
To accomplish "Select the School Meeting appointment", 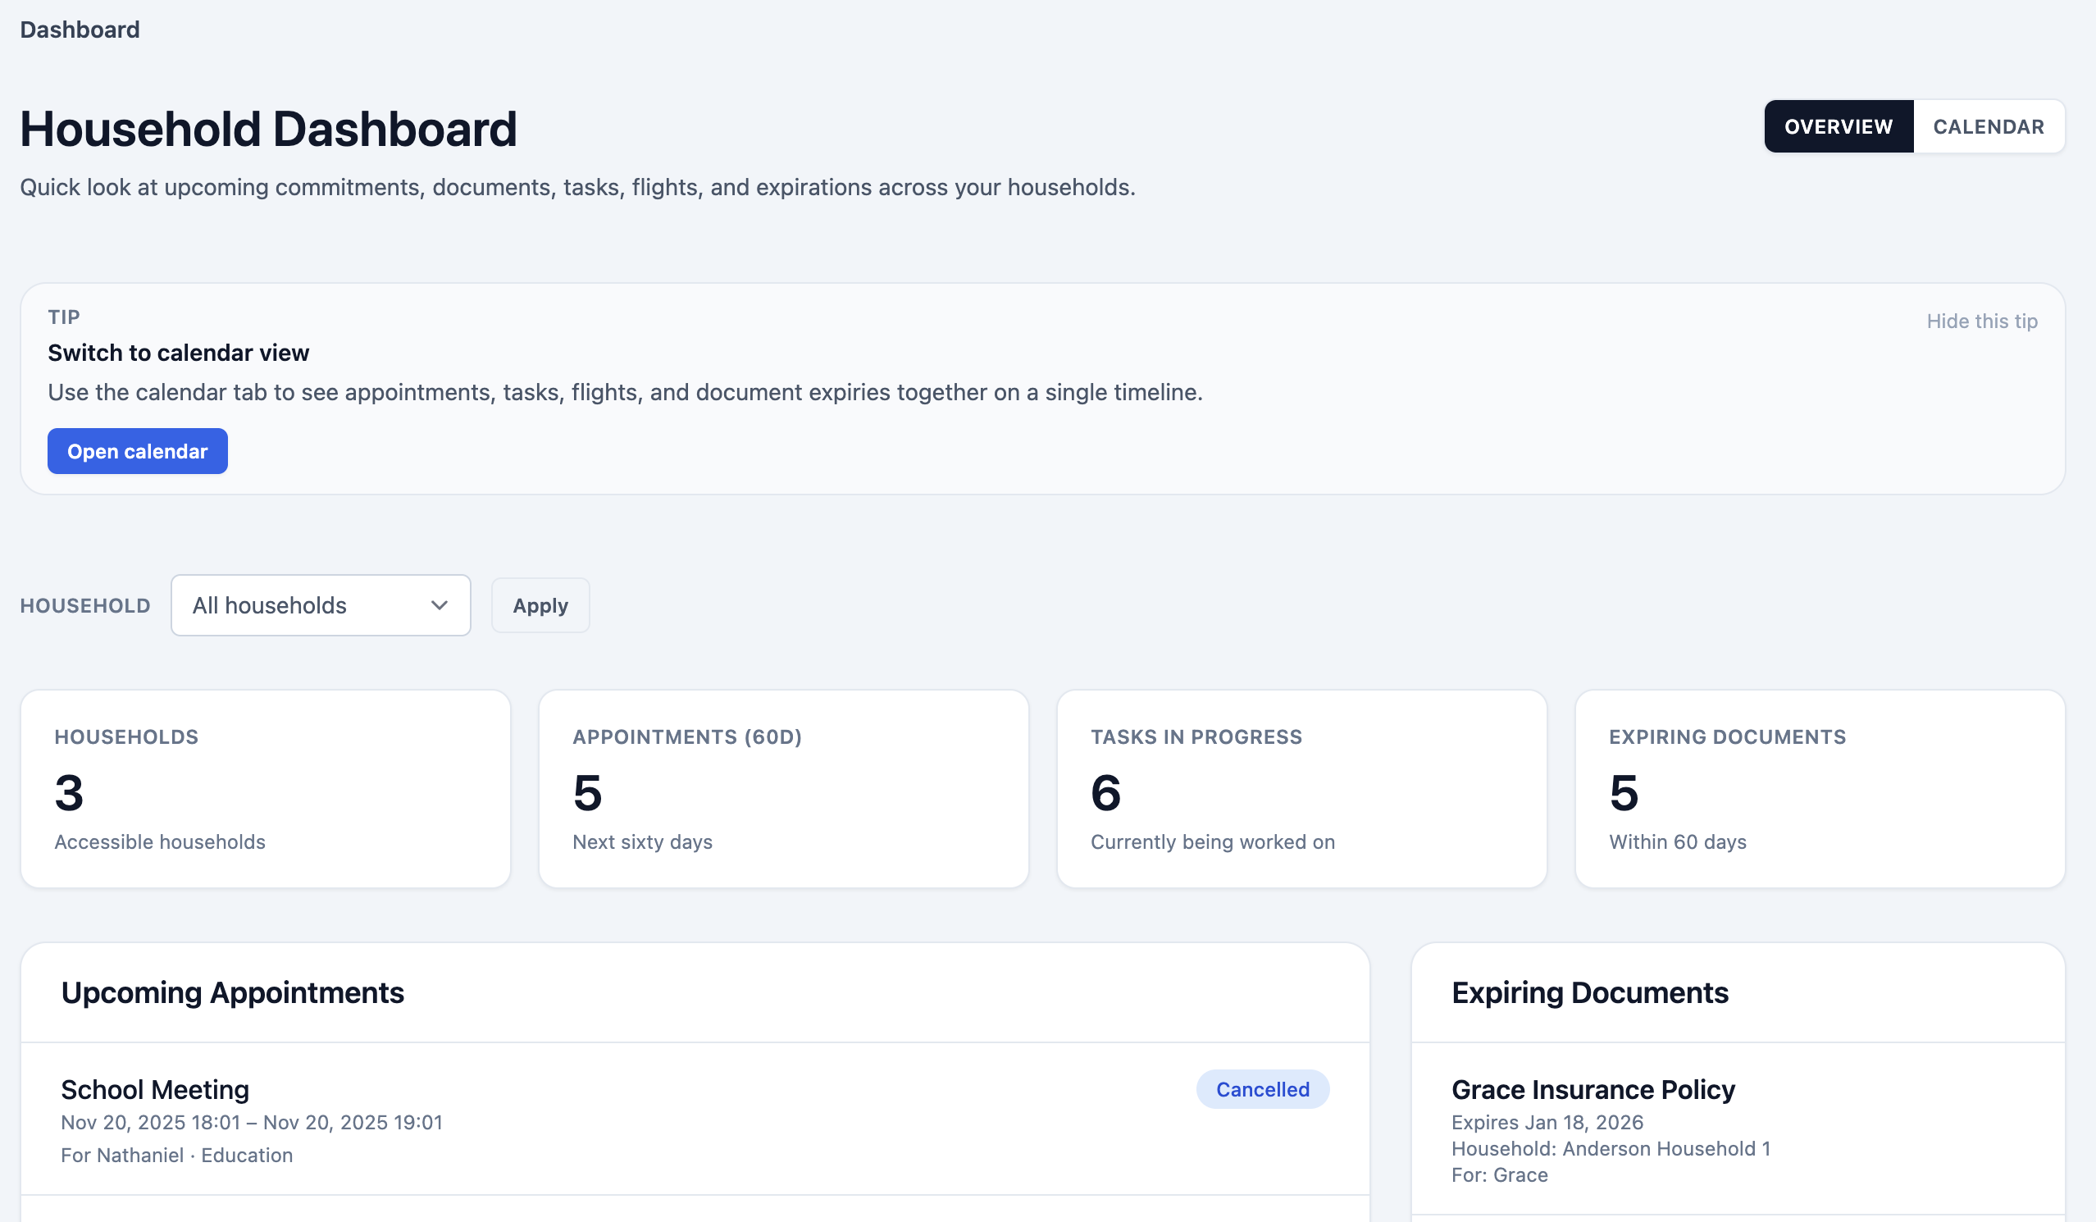I will (x=155, y=1088).
